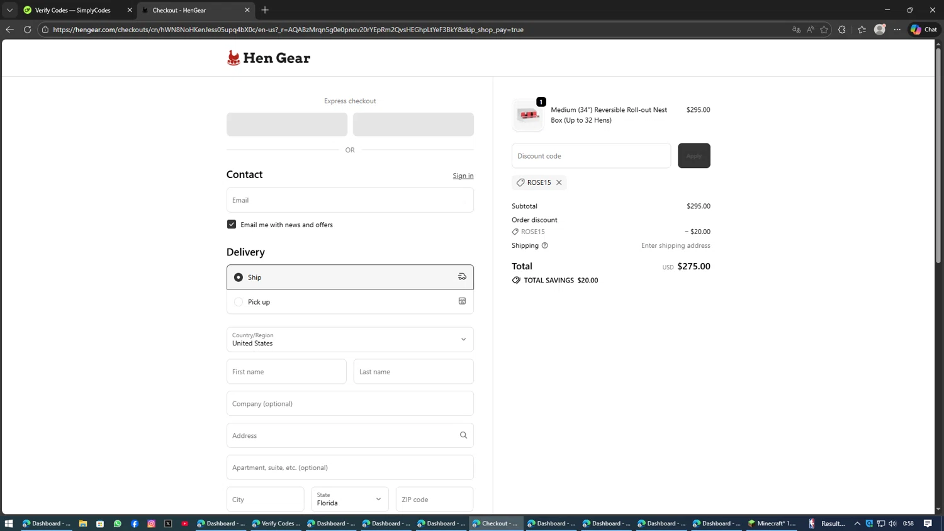The image size is (944, 531).
Task: Open Minecraft window in taskbar
Action: (772, 523)
